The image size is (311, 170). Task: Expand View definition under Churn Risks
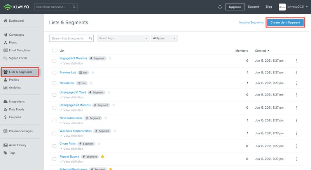click(x=72, y=149)
